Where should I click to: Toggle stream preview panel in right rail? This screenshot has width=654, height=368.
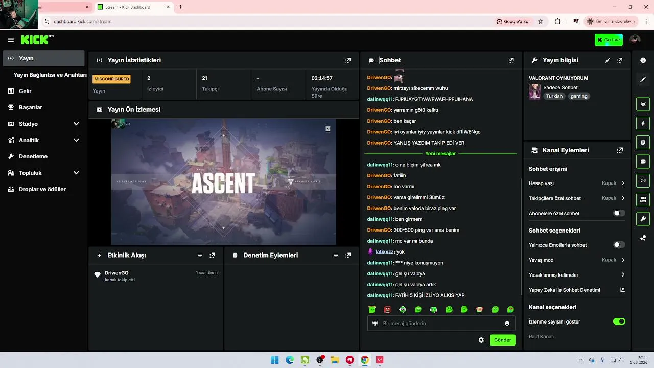643,104
